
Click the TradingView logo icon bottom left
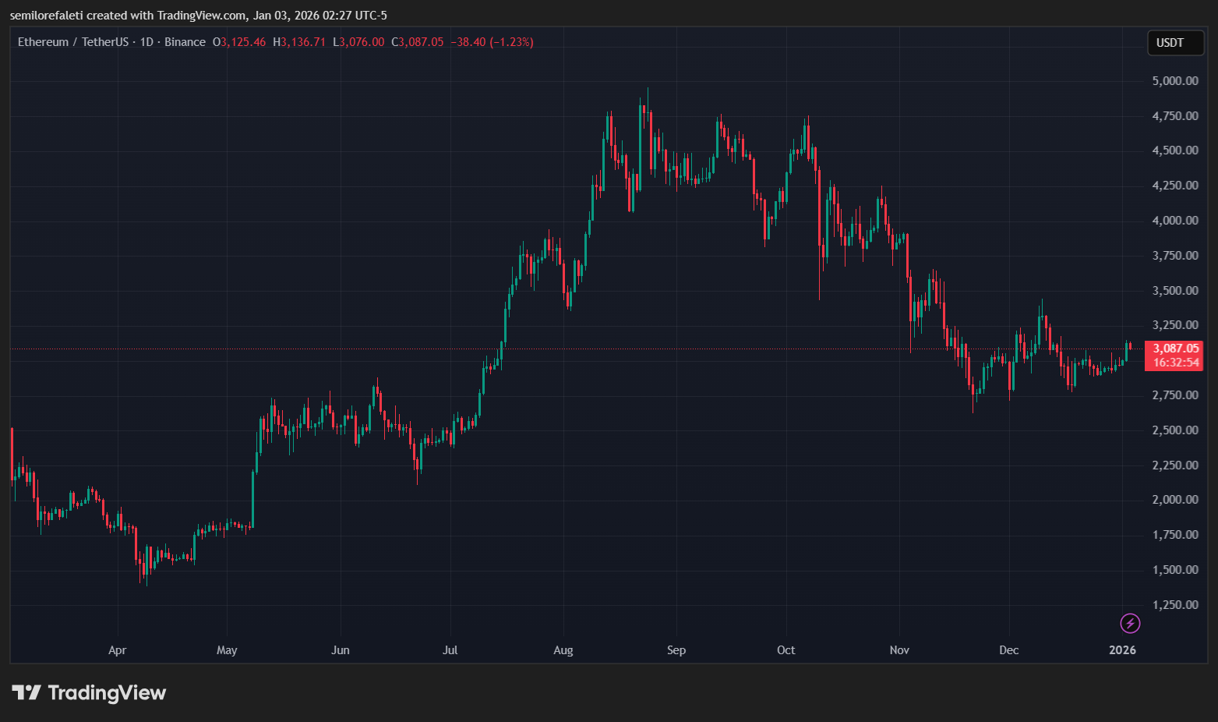tap(28, 692)
